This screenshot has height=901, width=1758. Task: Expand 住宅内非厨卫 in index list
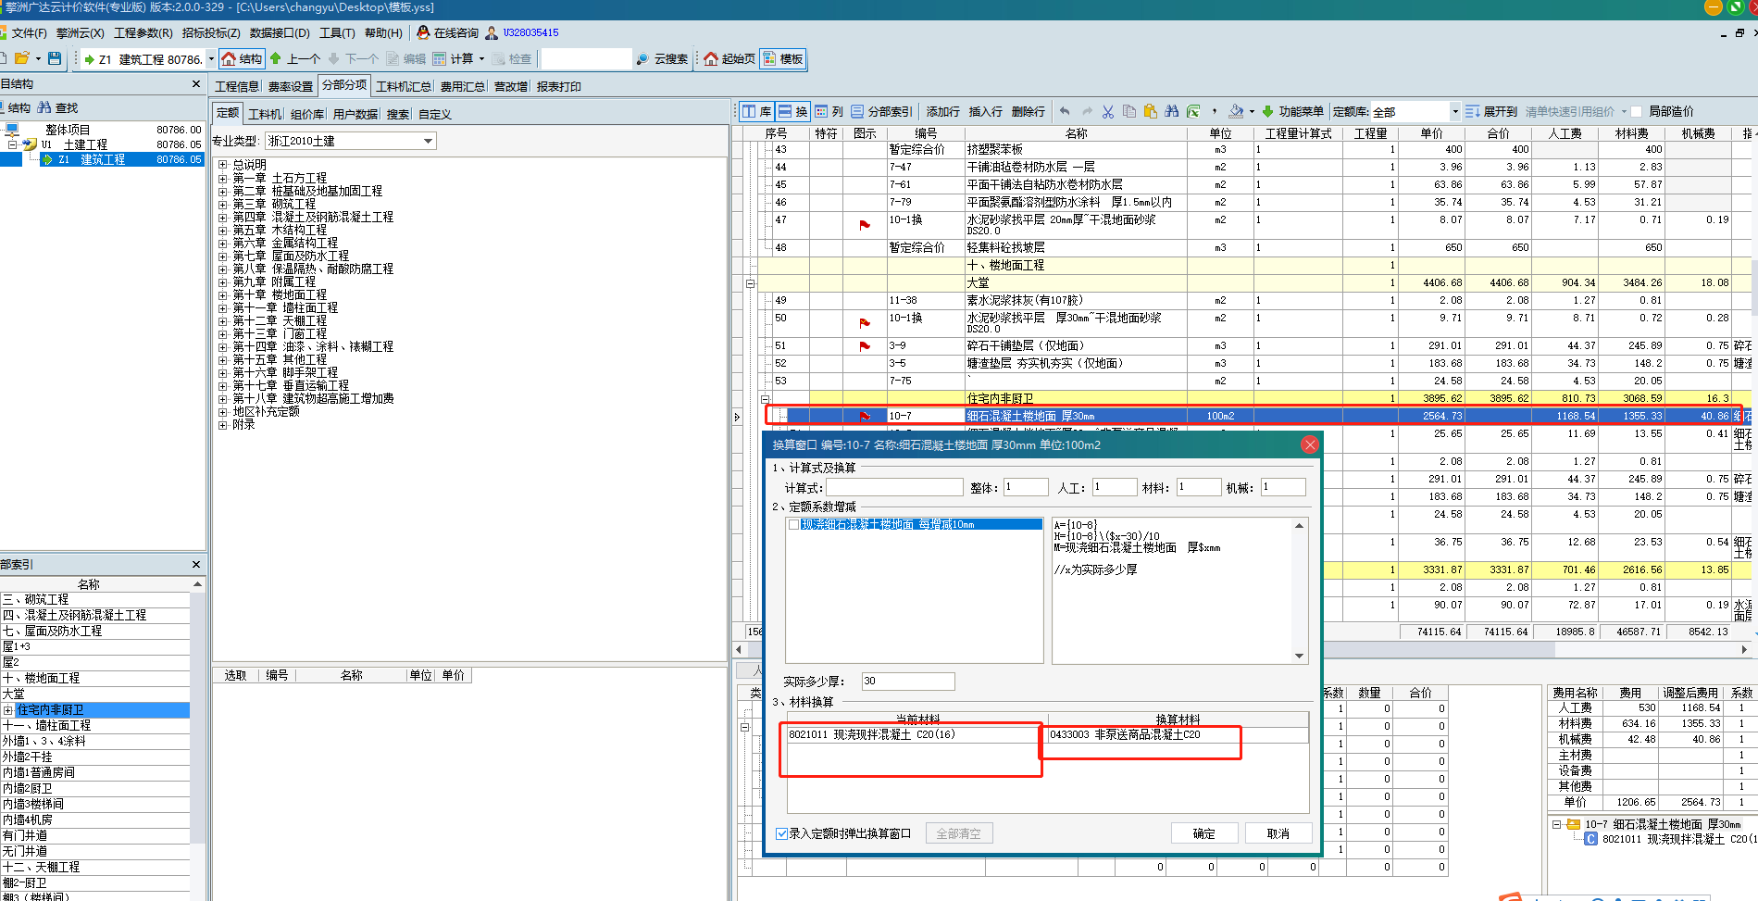pyautogui.click(x=7, y=710)
